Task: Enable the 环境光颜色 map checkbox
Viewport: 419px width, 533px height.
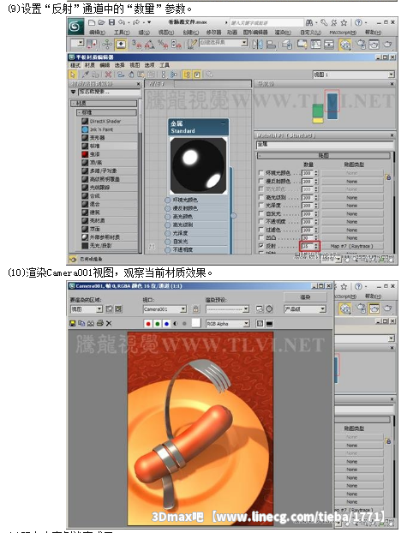Action: click(x=261, y=173)
